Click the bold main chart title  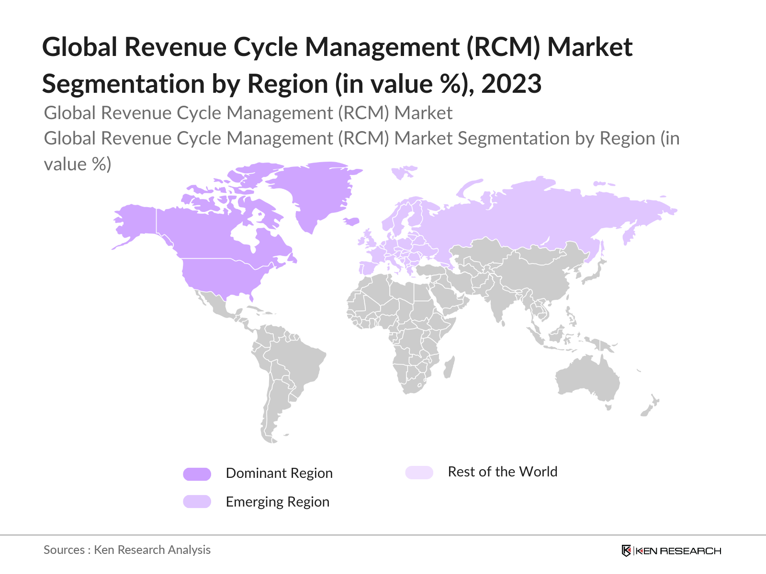pos(337,65)
